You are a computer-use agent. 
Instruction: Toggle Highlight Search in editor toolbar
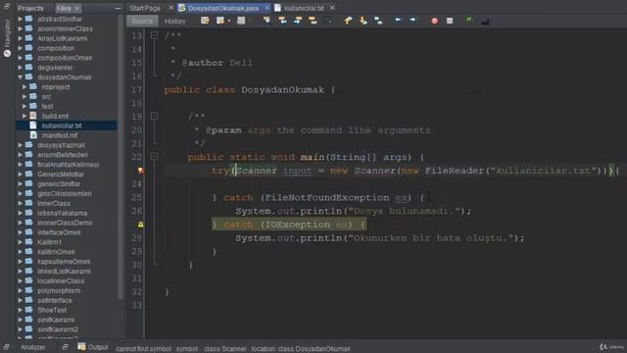[x=313, y=21]
